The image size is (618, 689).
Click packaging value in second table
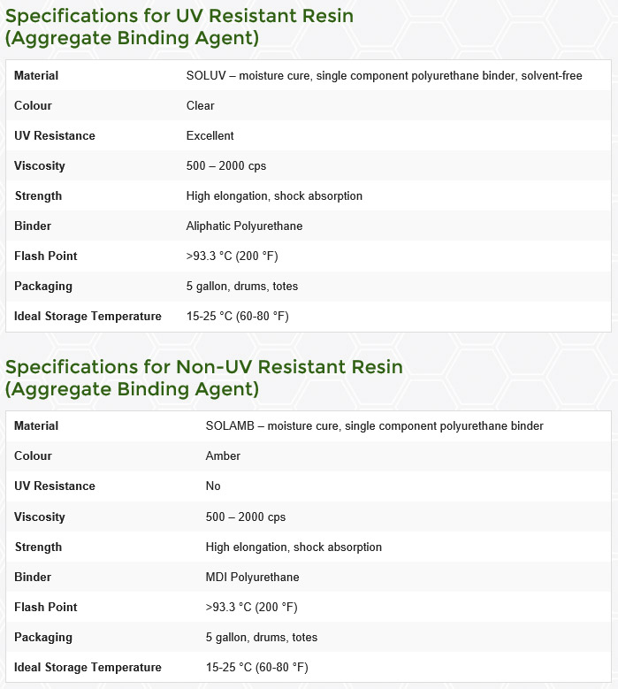[262, 637]
